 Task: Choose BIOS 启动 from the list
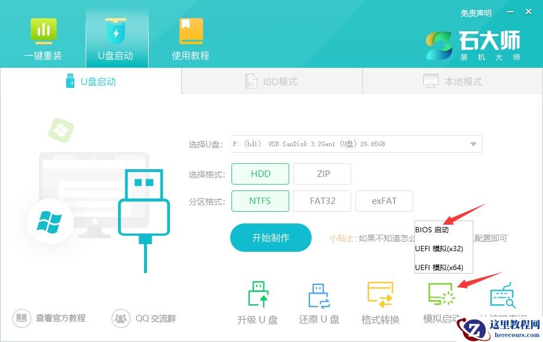433,229
